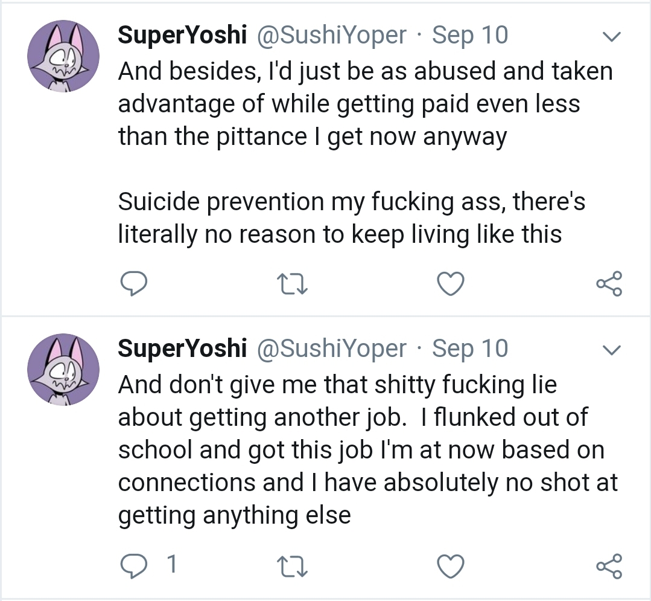Open SuperYoshi profile from second tweet name
The width and height of the screenshot is (651, 601).
coord(182,349)
